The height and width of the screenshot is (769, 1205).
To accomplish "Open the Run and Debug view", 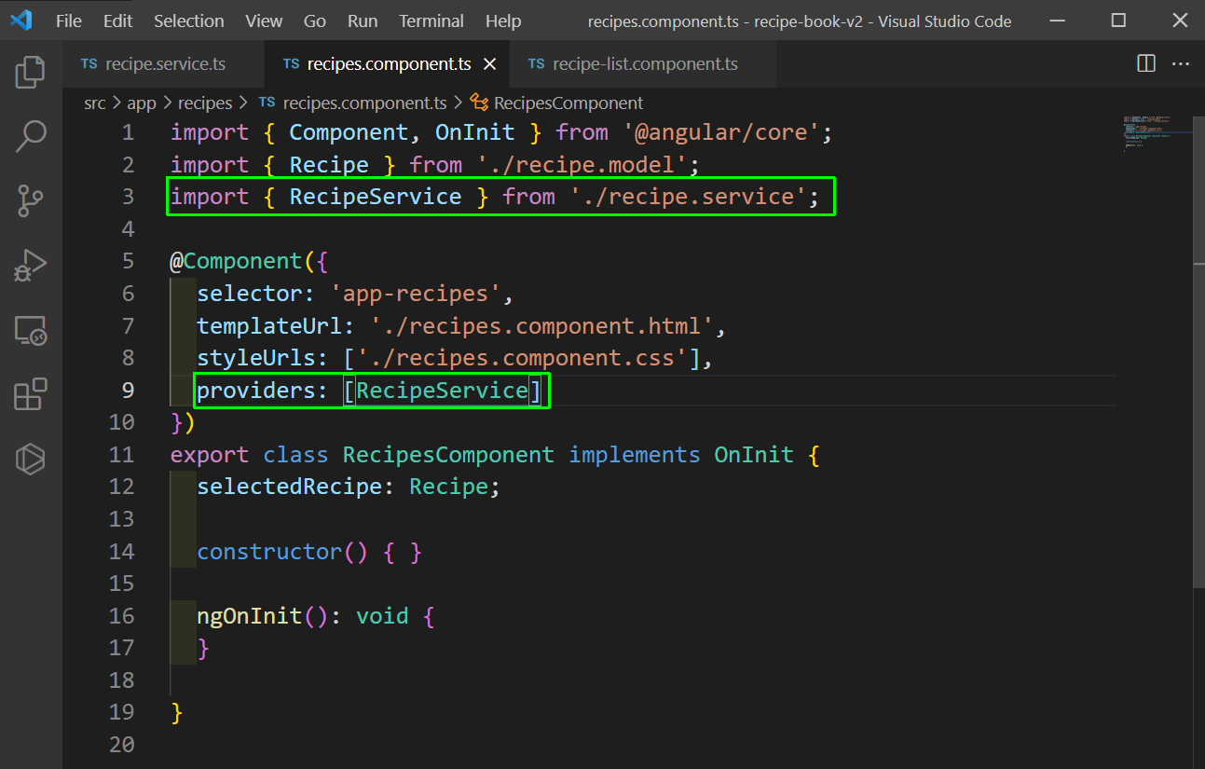I will (31, 266).
